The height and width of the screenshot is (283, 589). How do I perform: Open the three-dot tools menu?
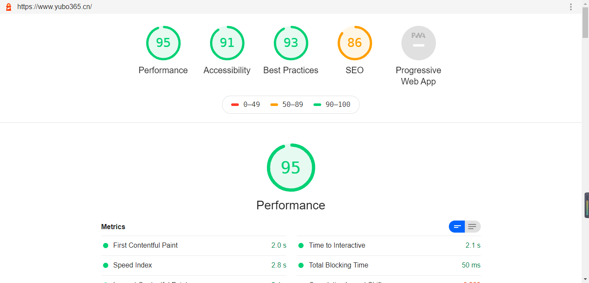tap(571, 7)
